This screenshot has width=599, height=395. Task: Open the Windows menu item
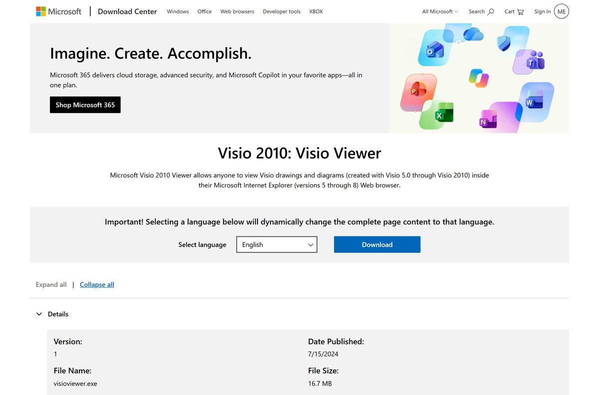point(178,11)
